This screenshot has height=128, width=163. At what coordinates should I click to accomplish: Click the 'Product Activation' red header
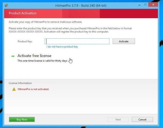(23, 13)
